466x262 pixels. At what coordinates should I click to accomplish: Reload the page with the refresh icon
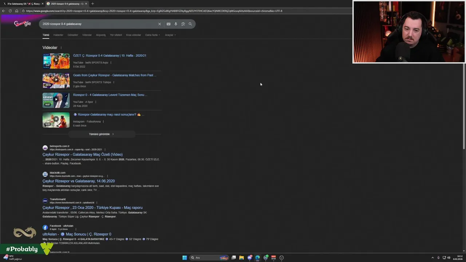(x=10, y=11)
